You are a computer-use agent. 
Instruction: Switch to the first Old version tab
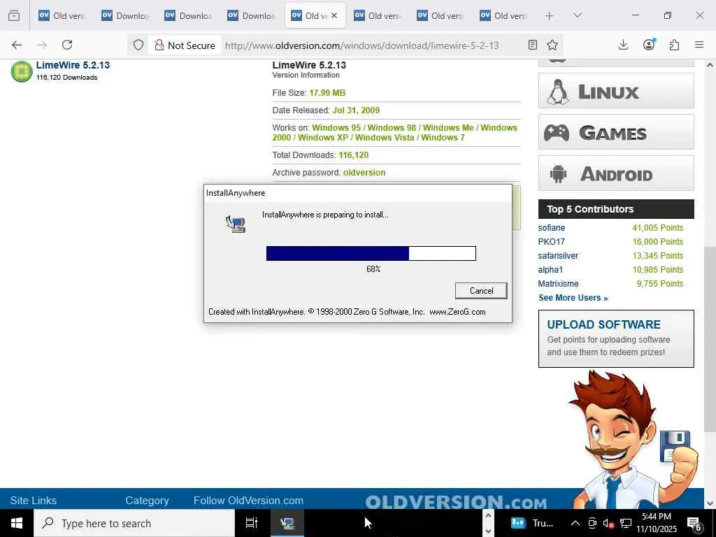(62, 15)
